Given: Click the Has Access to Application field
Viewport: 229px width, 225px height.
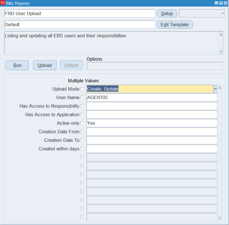Looking at the screenshot, I should pos(152,114).
